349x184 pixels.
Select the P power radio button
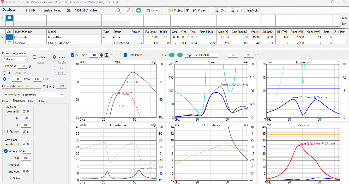tap(5, 79)
